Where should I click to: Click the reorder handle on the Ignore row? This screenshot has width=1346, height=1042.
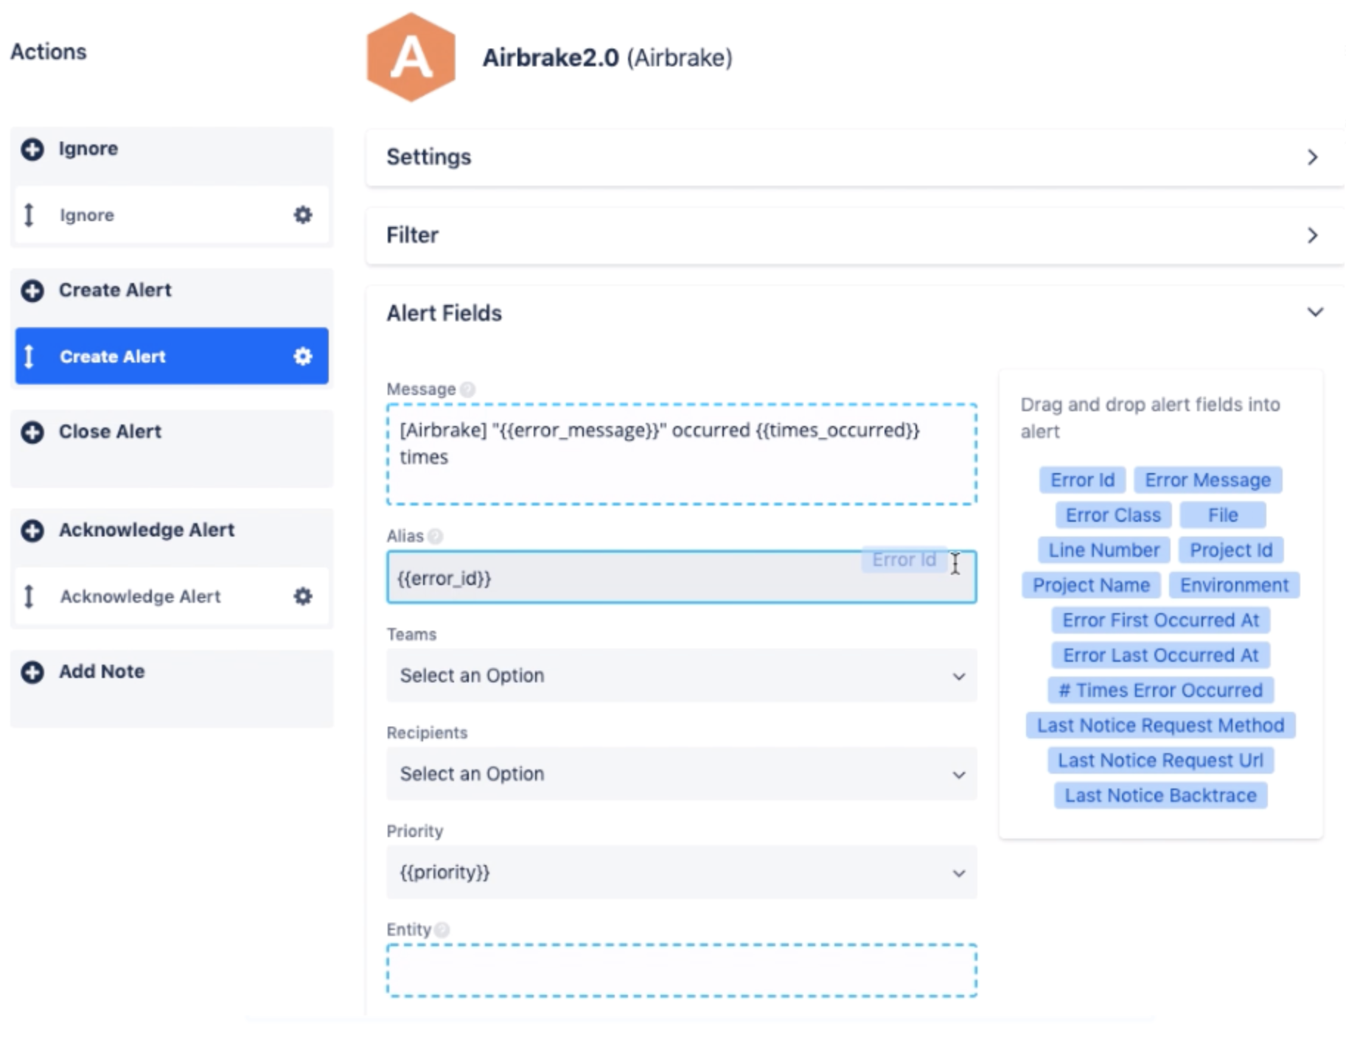[29, 215]
